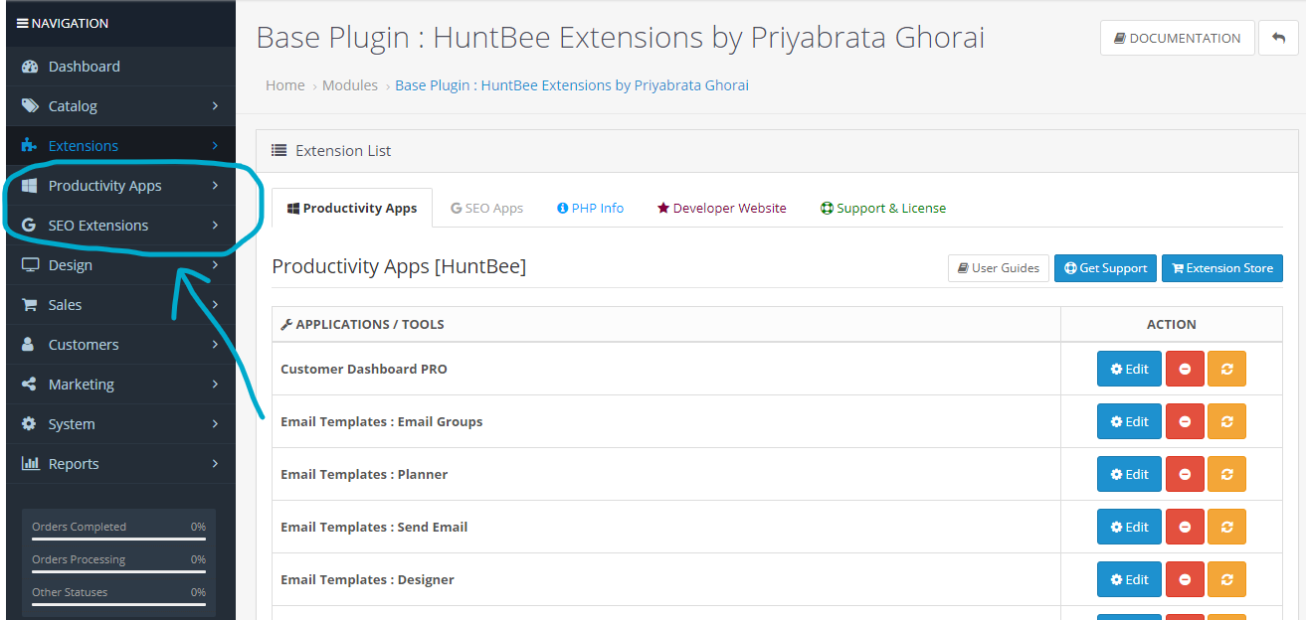The height and width of the screenshot is (620, 1306).
Task: Switch to the SEO Apps tab
Action: click(x=486, y=208)
